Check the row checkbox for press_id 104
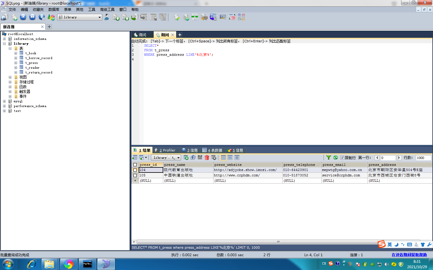This screenshot has width=433, height=270. [135, 170]
